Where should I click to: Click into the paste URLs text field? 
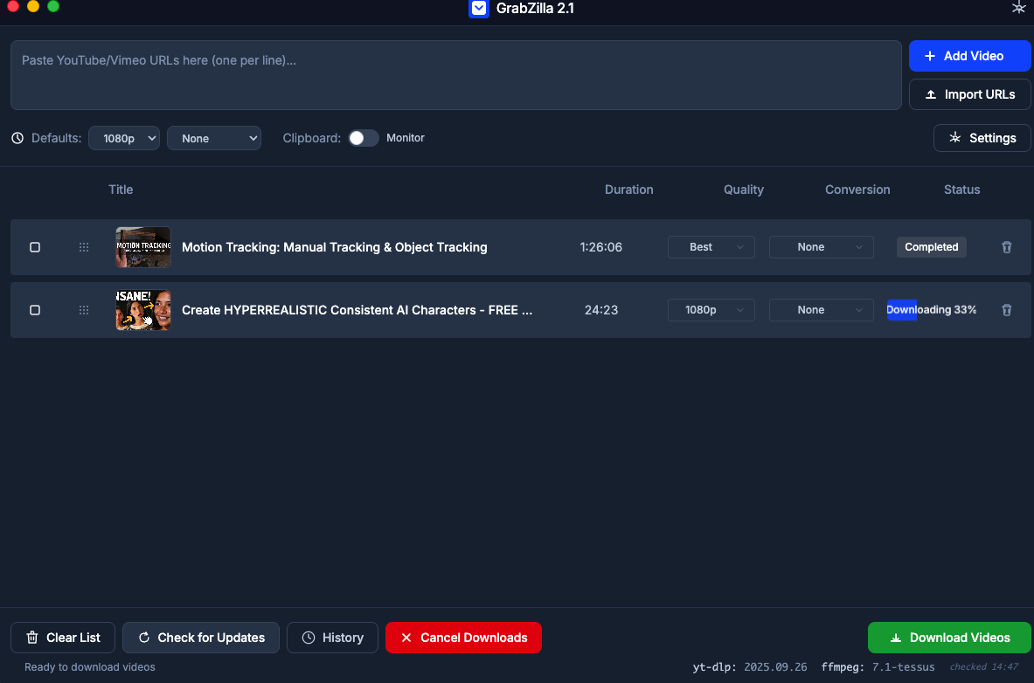[x=455, y=75]
